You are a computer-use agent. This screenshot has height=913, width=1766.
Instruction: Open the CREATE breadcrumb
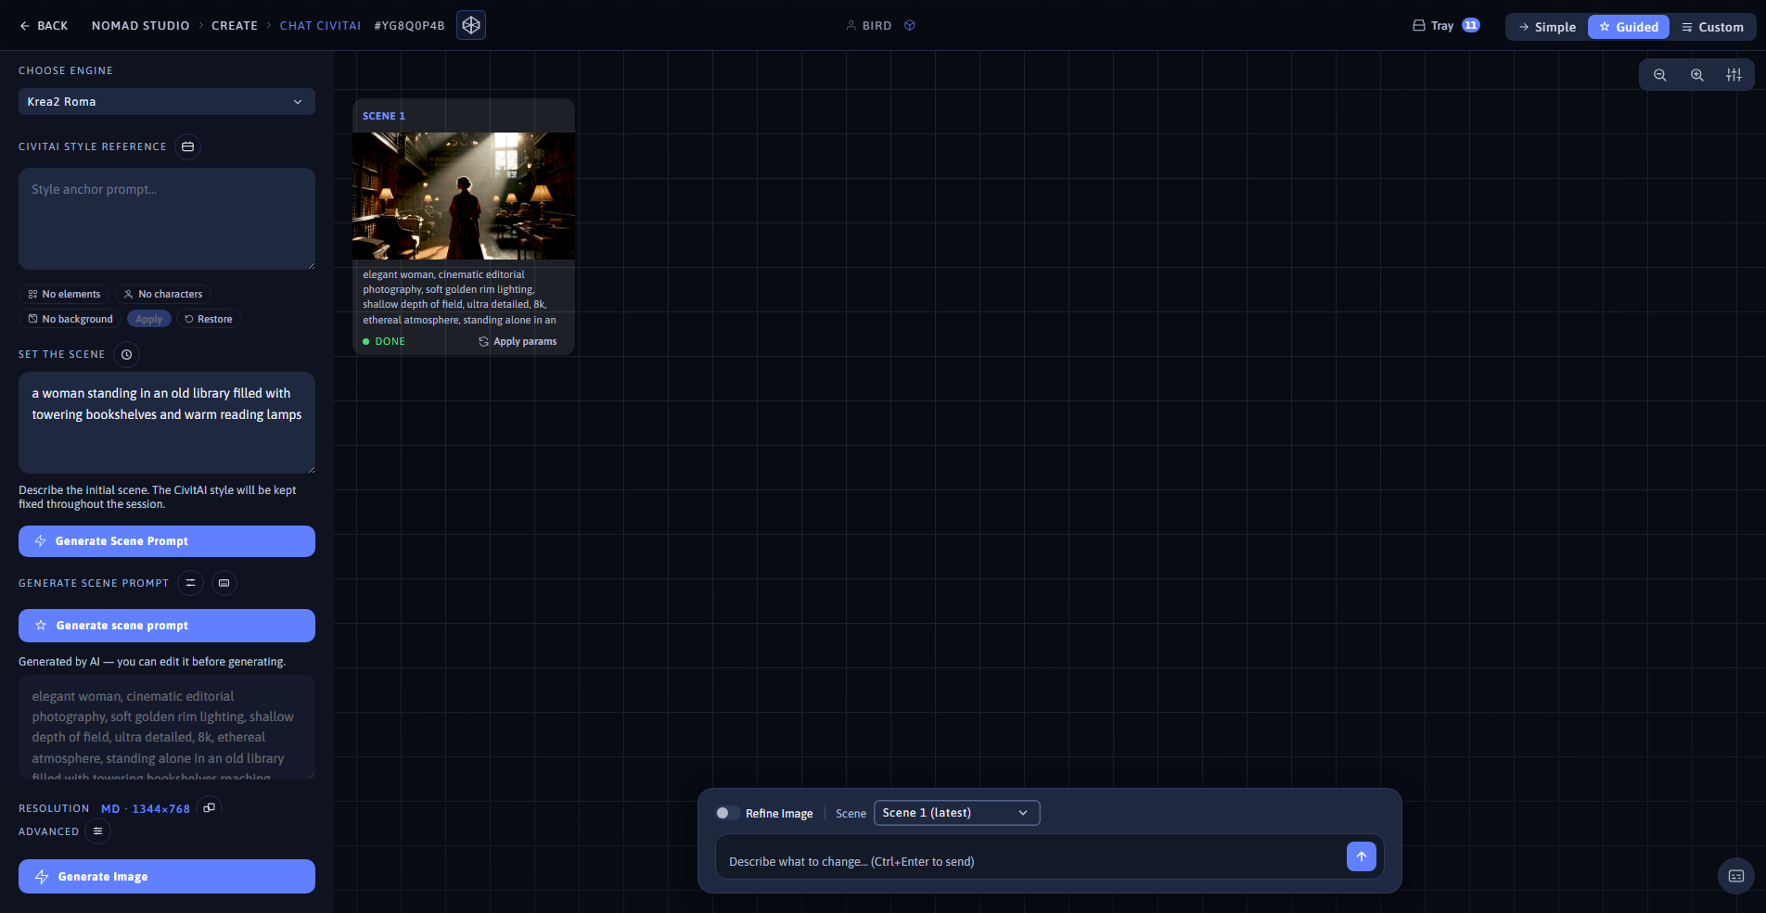point(235,26)
